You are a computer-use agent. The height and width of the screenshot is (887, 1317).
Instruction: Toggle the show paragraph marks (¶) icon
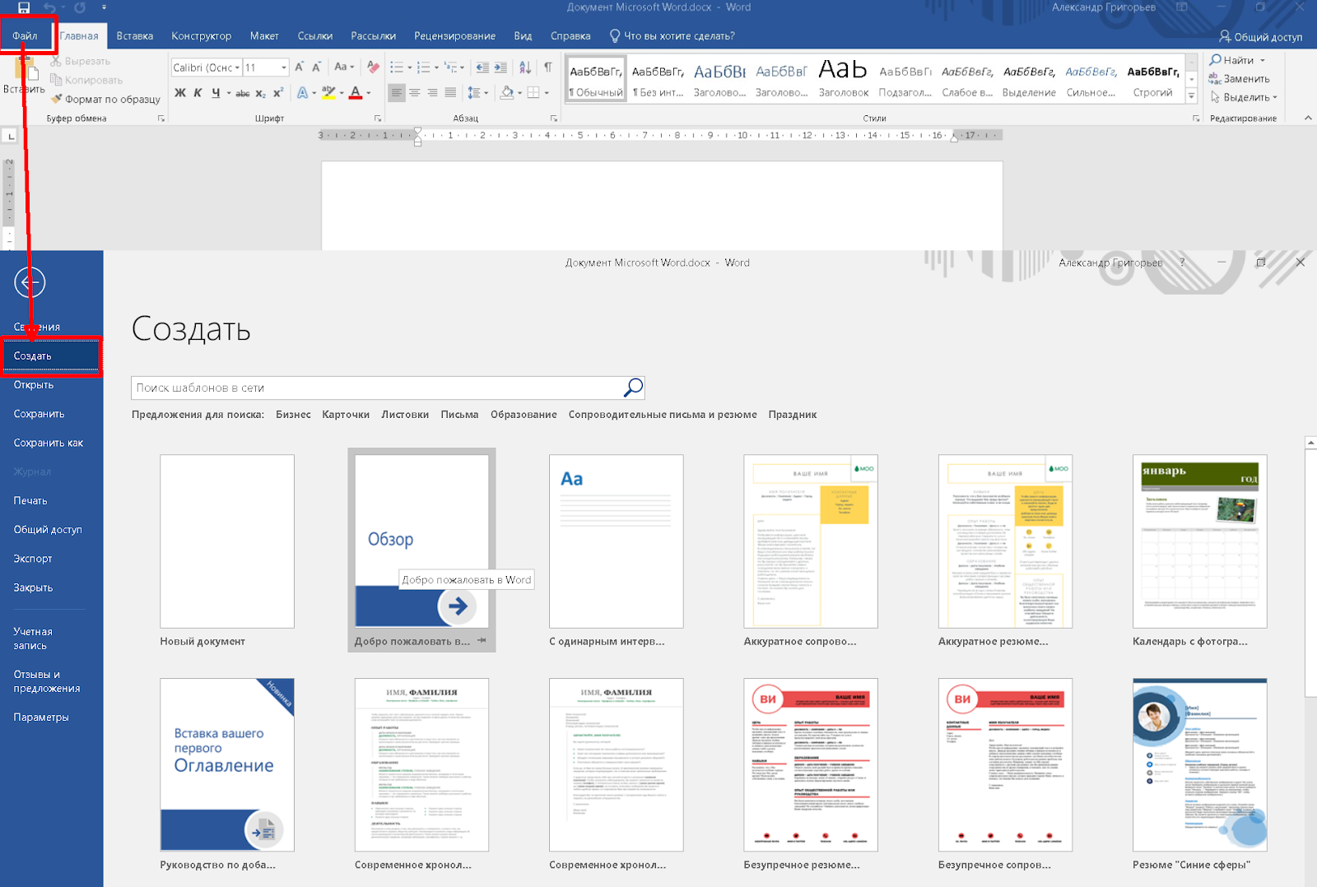pos(547,67)
